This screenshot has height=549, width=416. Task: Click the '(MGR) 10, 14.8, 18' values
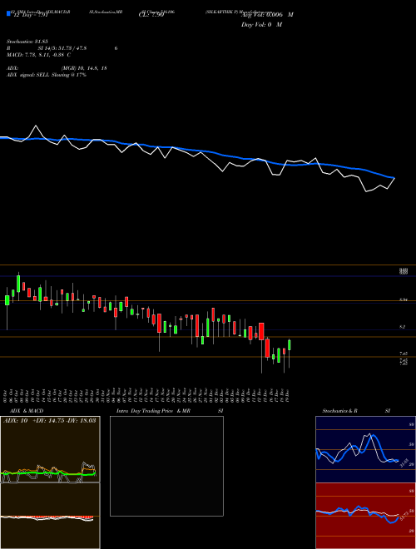[x=84, y=68]
